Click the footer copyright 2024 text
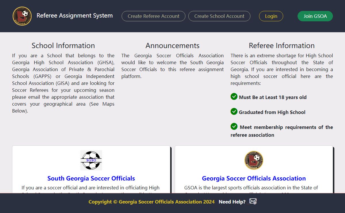This screenshot has width=345, height=213. click(152, 202)
